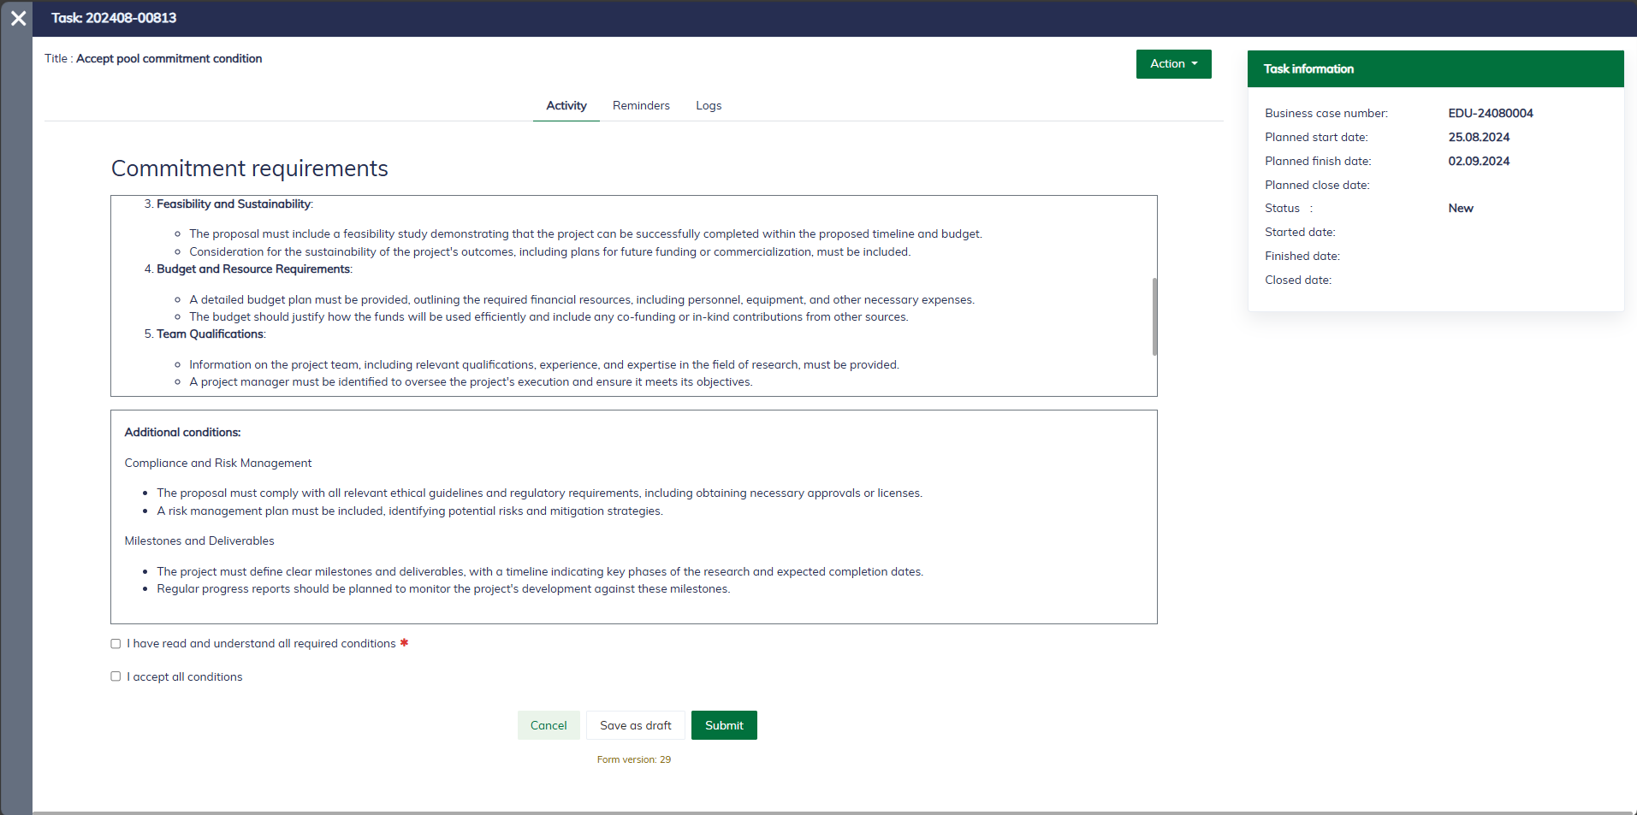This screenshot has width=1637, height=815.
Task: Click the Form version 29 text
Action: (633, 759)
